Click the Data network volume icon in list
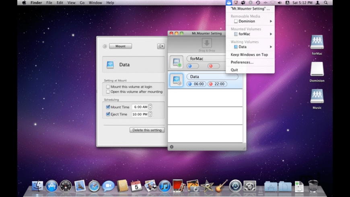Image resolution: width=350 pixels, height=197 pixels. (176, 80)
